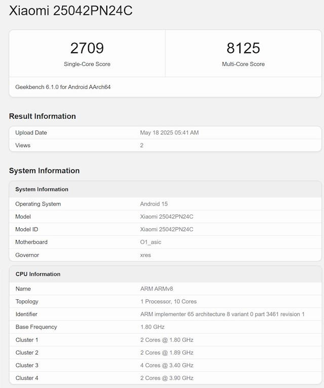The height and width of the screenshot is (388, 324).
Task: Select the 2709 single-core score number
Action: 87,48
